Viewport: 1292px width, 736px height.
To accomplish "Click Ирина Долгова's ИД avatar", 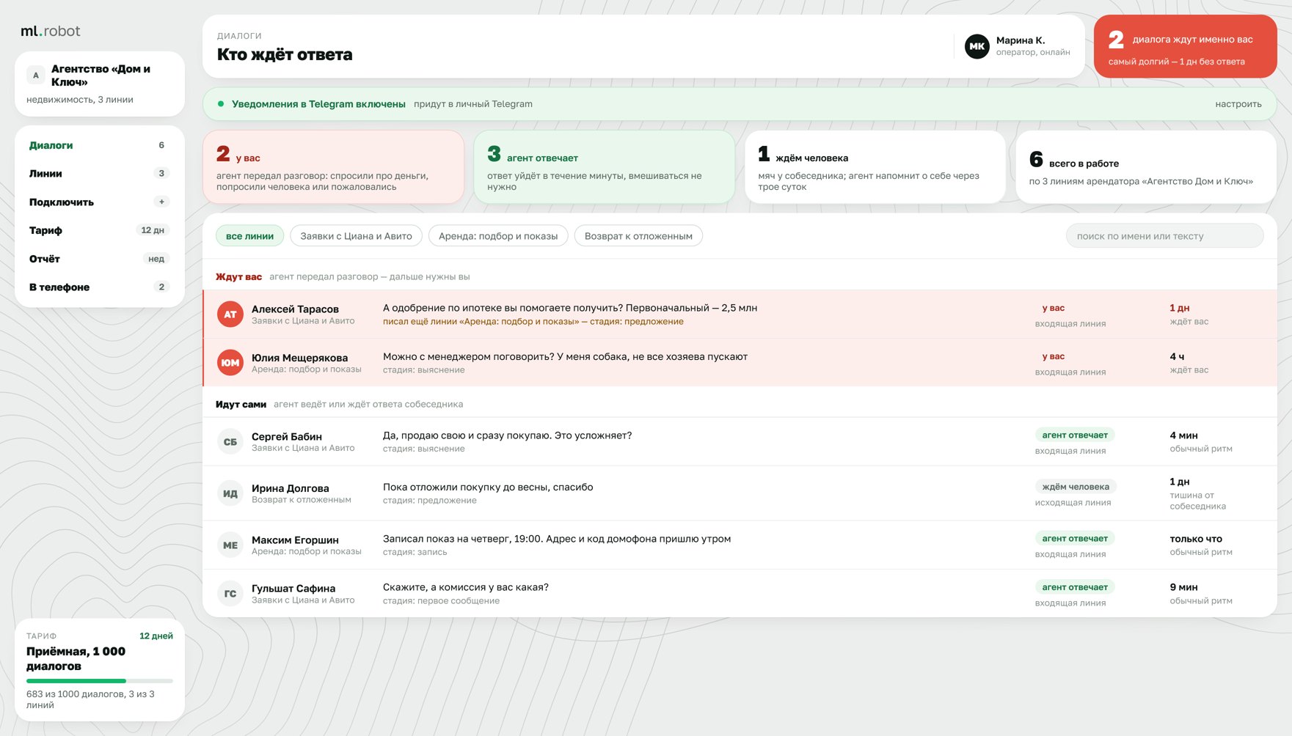I will [230, 493].
